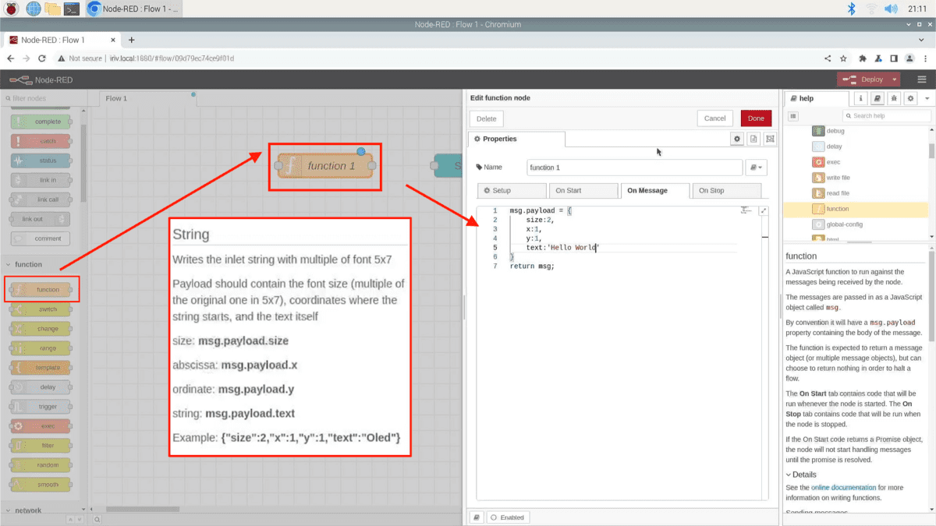Switch to the Setup tab
936x526 pixels.
tap(512, 191)
